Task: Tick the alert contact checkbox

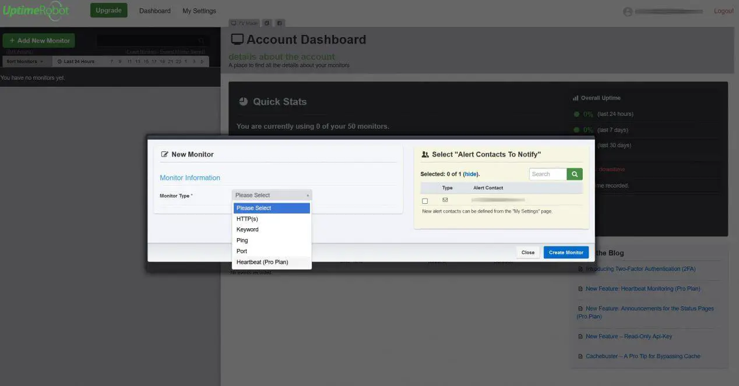Action: [x=425, y=201]
